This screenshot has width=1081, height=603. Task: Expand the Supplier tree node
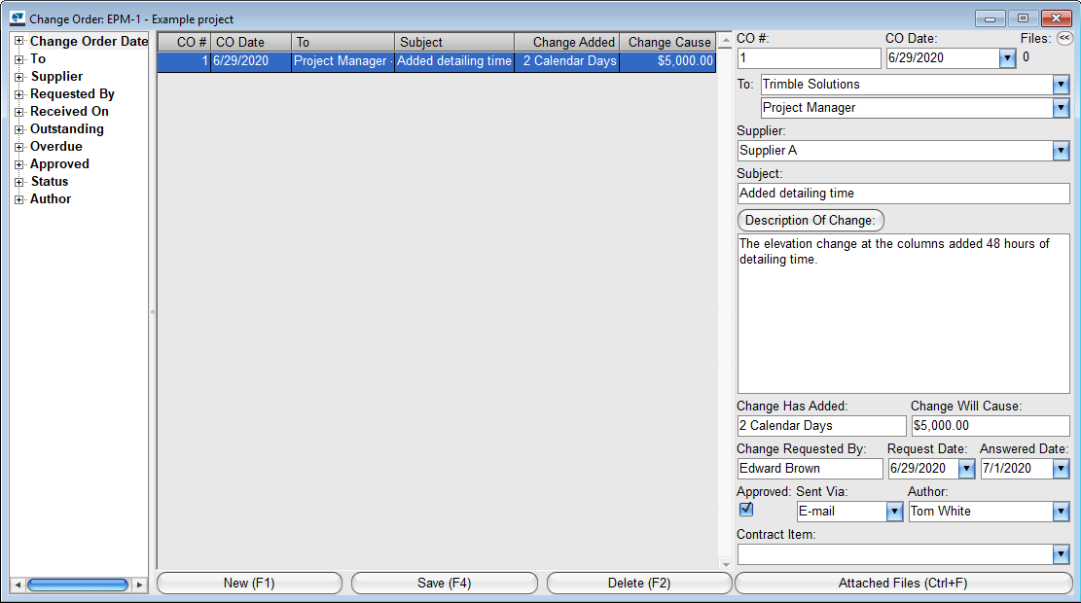pos(19,77)
